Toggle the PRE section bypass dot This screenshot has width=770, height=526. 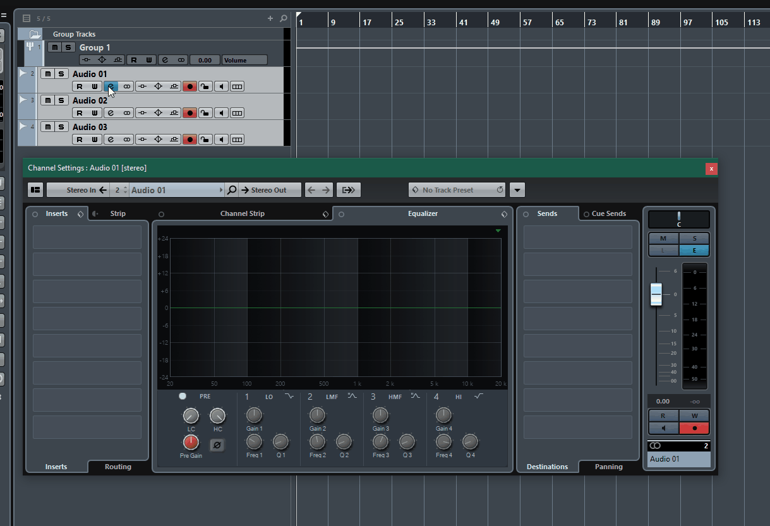pos(183,397)
